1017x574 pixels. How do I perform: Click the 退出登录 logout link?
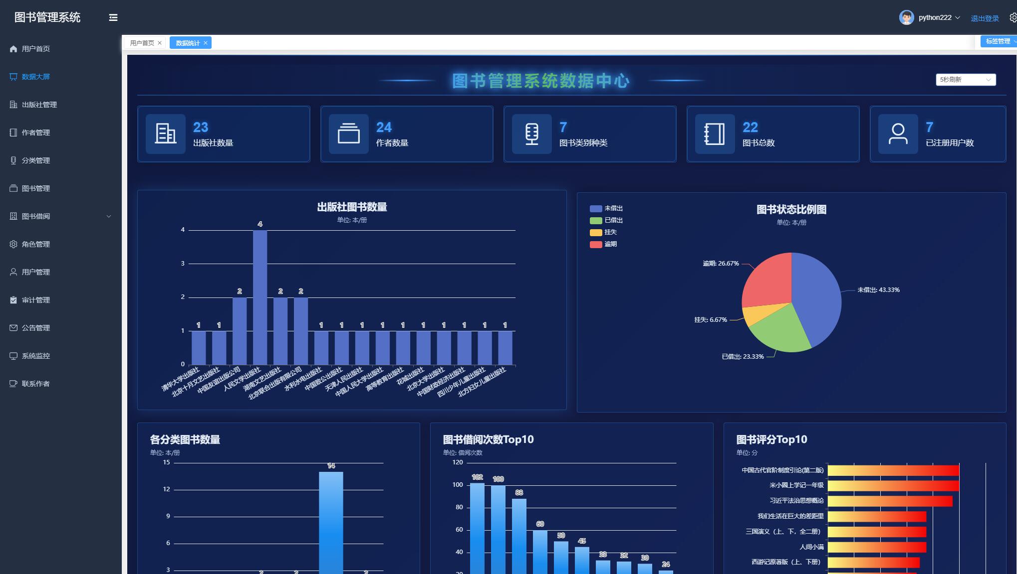pos(984,18)
